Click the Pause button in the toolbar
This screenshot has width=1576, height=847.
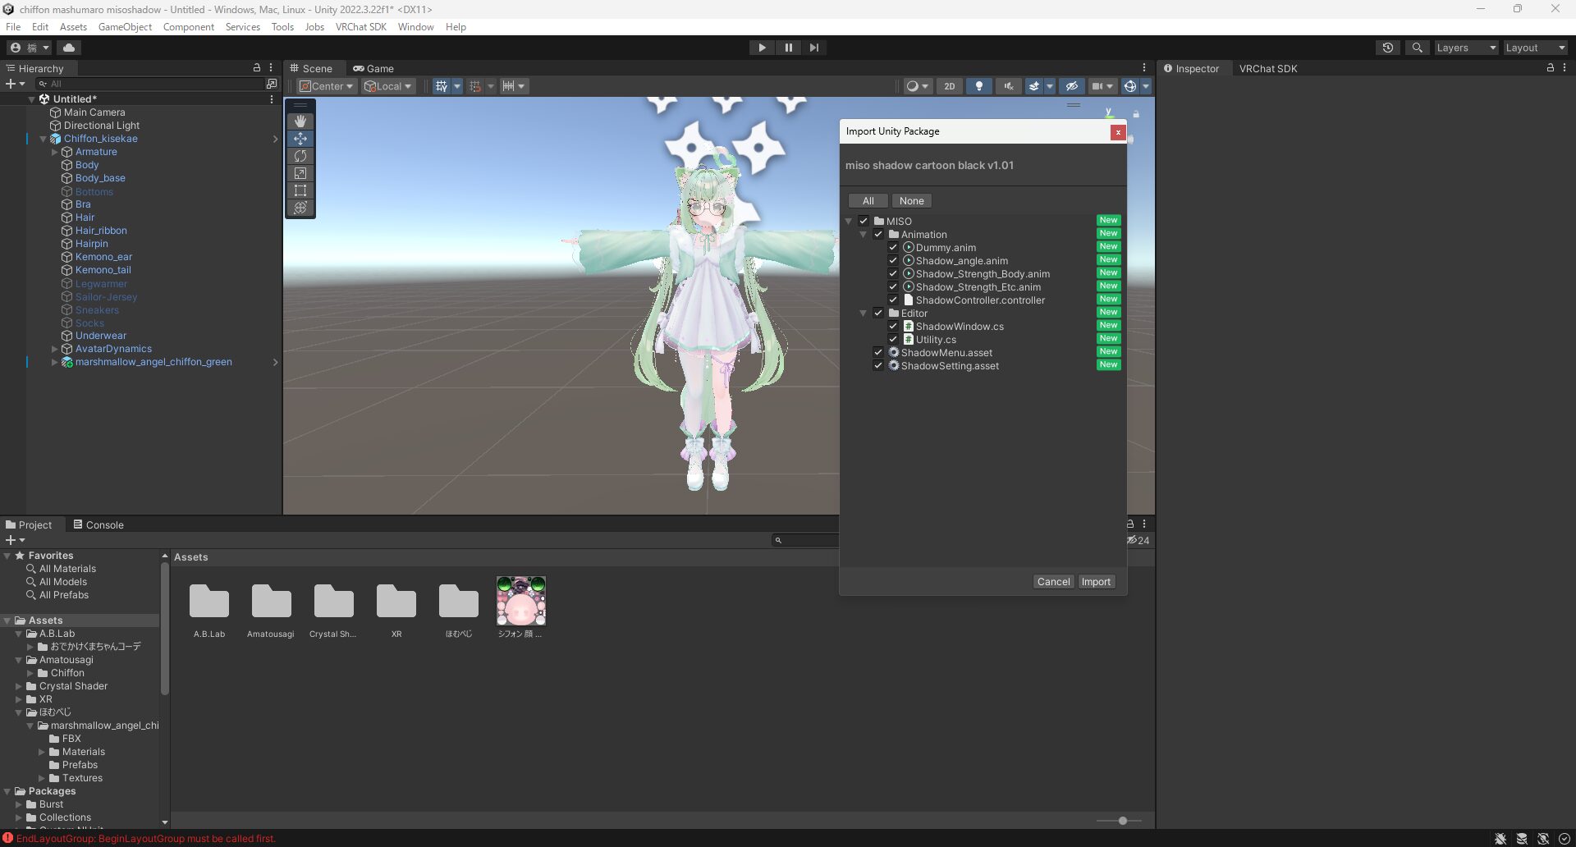coord(788,48)
